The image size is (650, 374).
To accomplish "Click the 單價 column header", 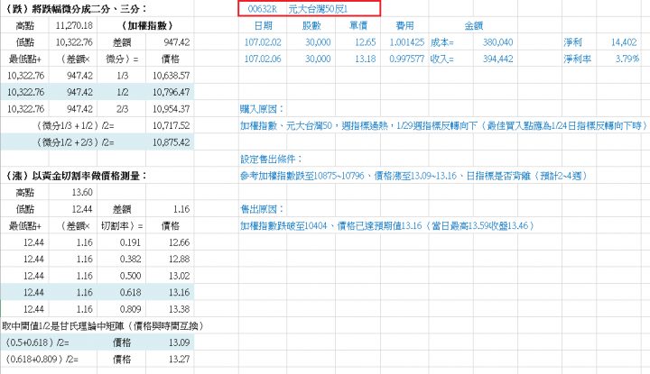I will tap(358, 25).
